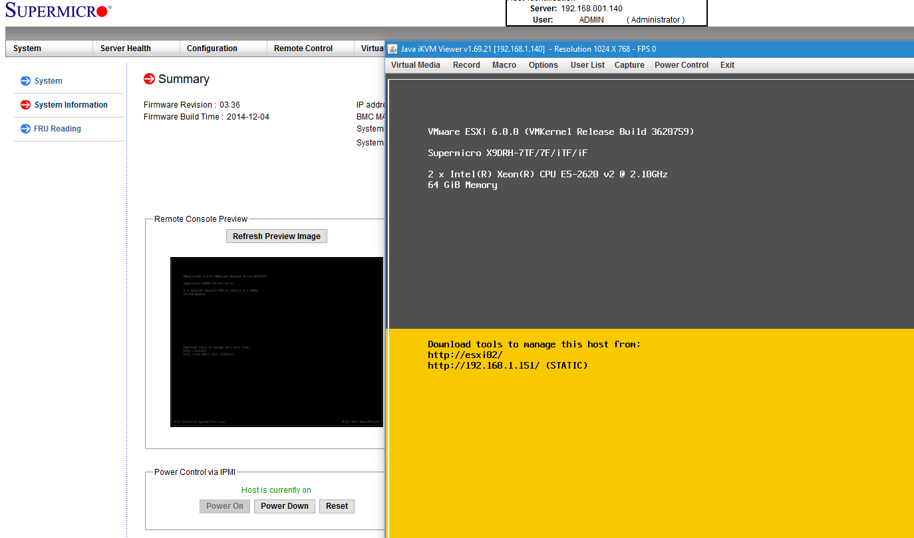Select System in the left sidebar
Screen dimensions: 914x538
[x=49, y=81]
